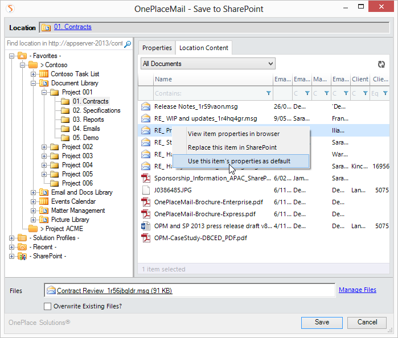Image resolution: width=398 pixels, height=338 pixels.
Task: Click the image file icon for J0386485.JPG
Action: pyautogui.click(x=146, y=190)
